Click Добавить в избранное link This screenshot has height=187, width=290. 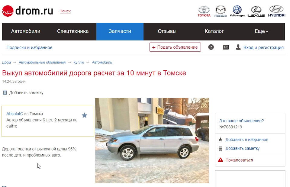(247, 140)
